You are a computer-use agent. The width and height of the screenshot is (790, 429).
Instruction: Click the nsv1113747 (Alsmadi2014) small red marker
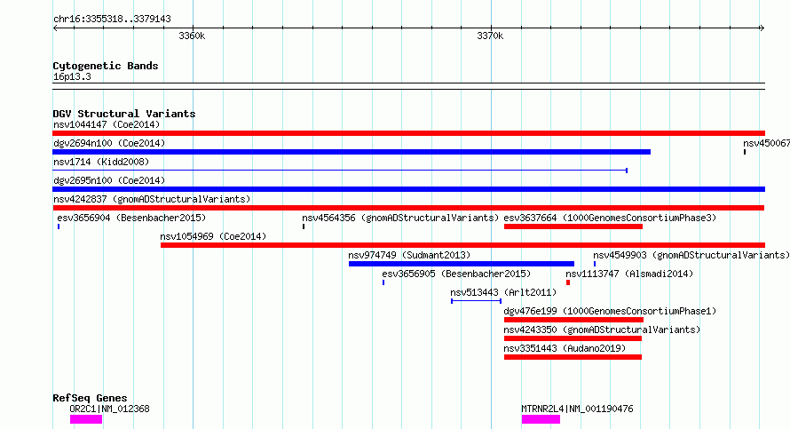(x=568, y=282)
